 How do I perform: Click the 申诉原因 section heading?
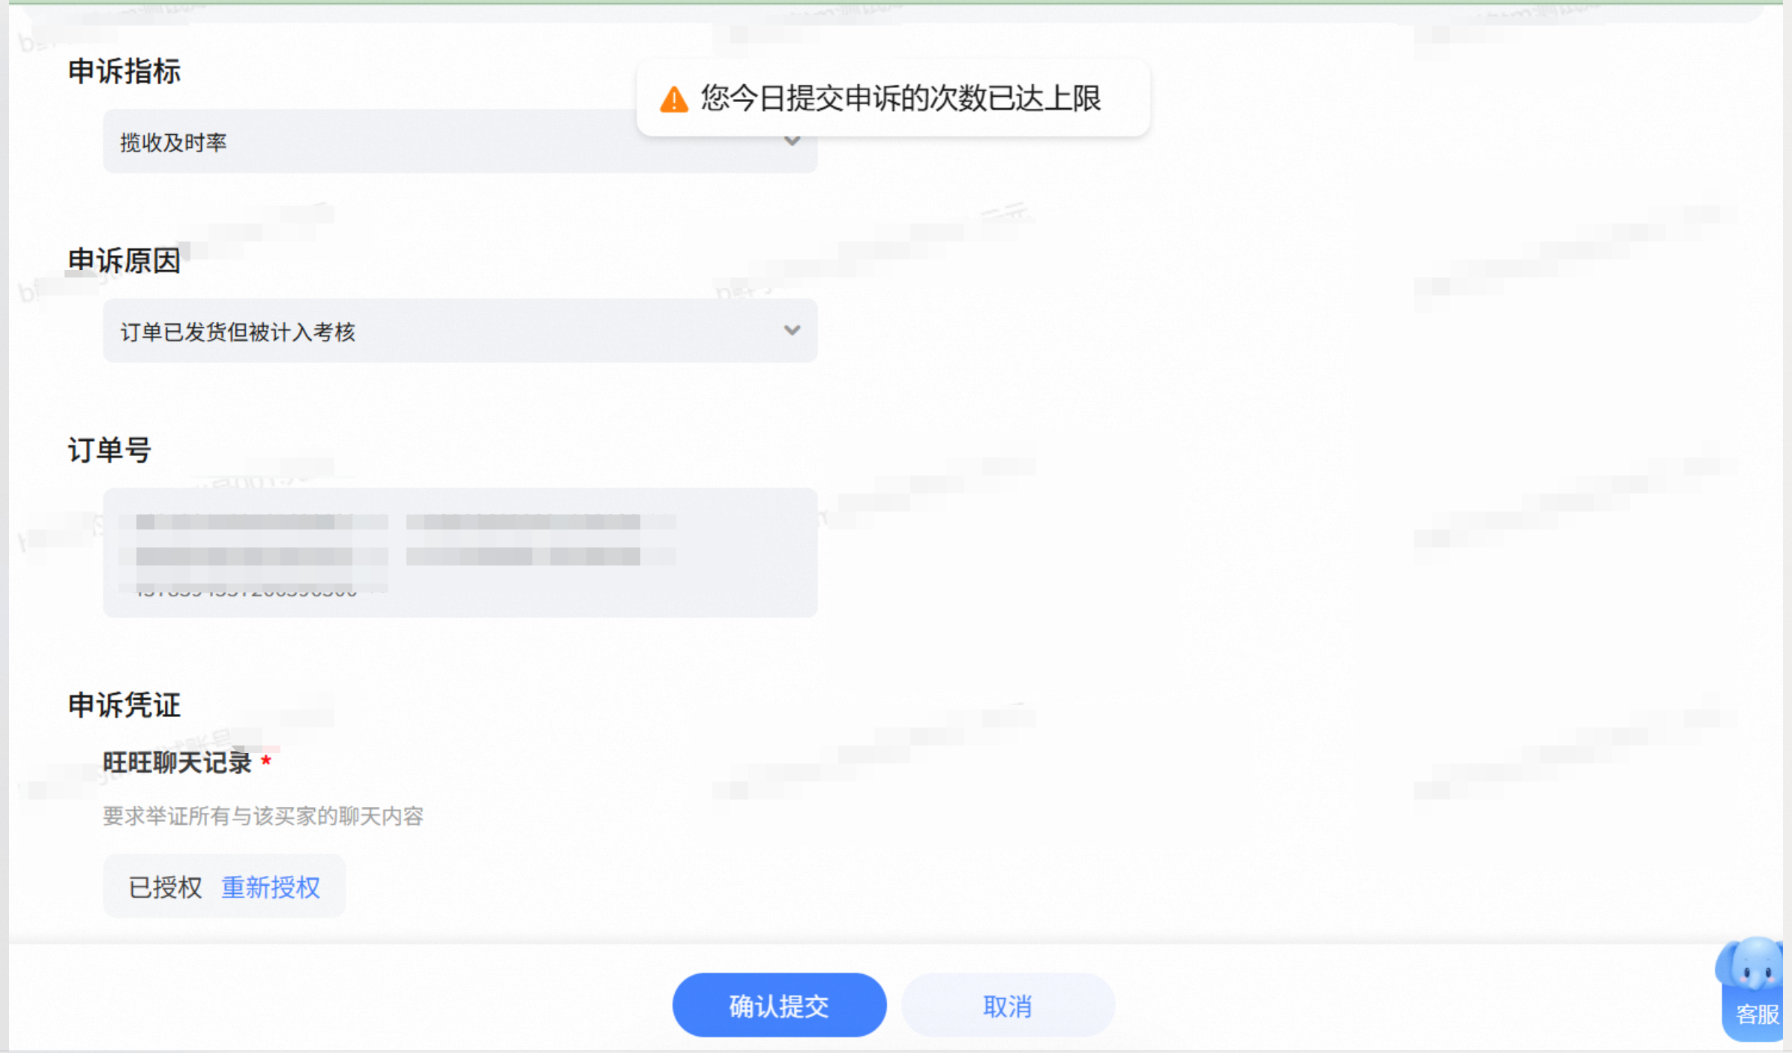coord(124,261)
